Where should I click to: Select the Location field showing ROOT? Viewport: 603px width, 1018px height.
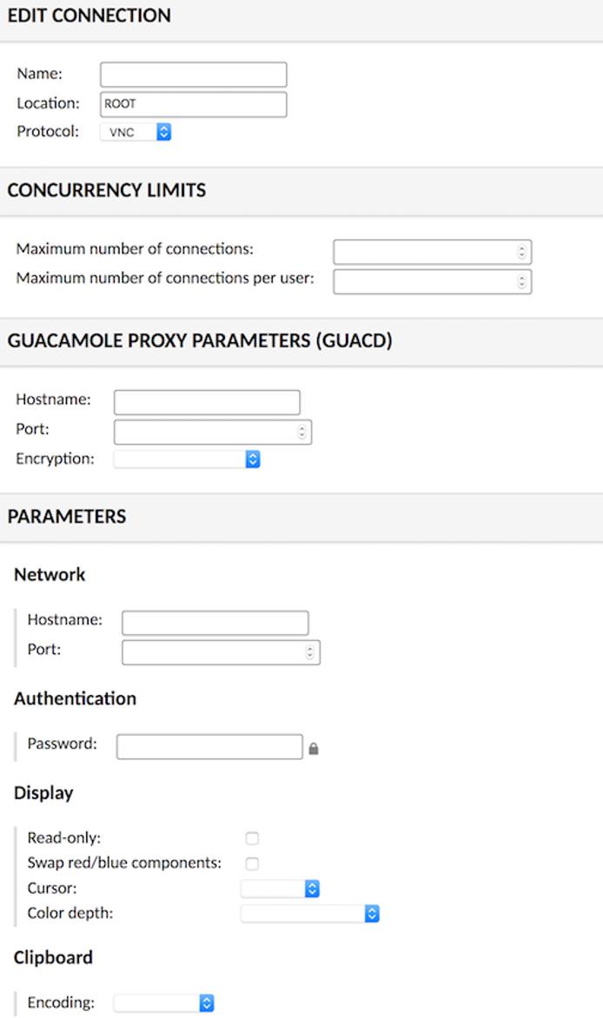coord(193,103)
